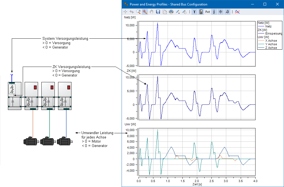This screenshot has height=187, width=284.
Task: Toggle the calculator-style panel icon
Action: 201,12
